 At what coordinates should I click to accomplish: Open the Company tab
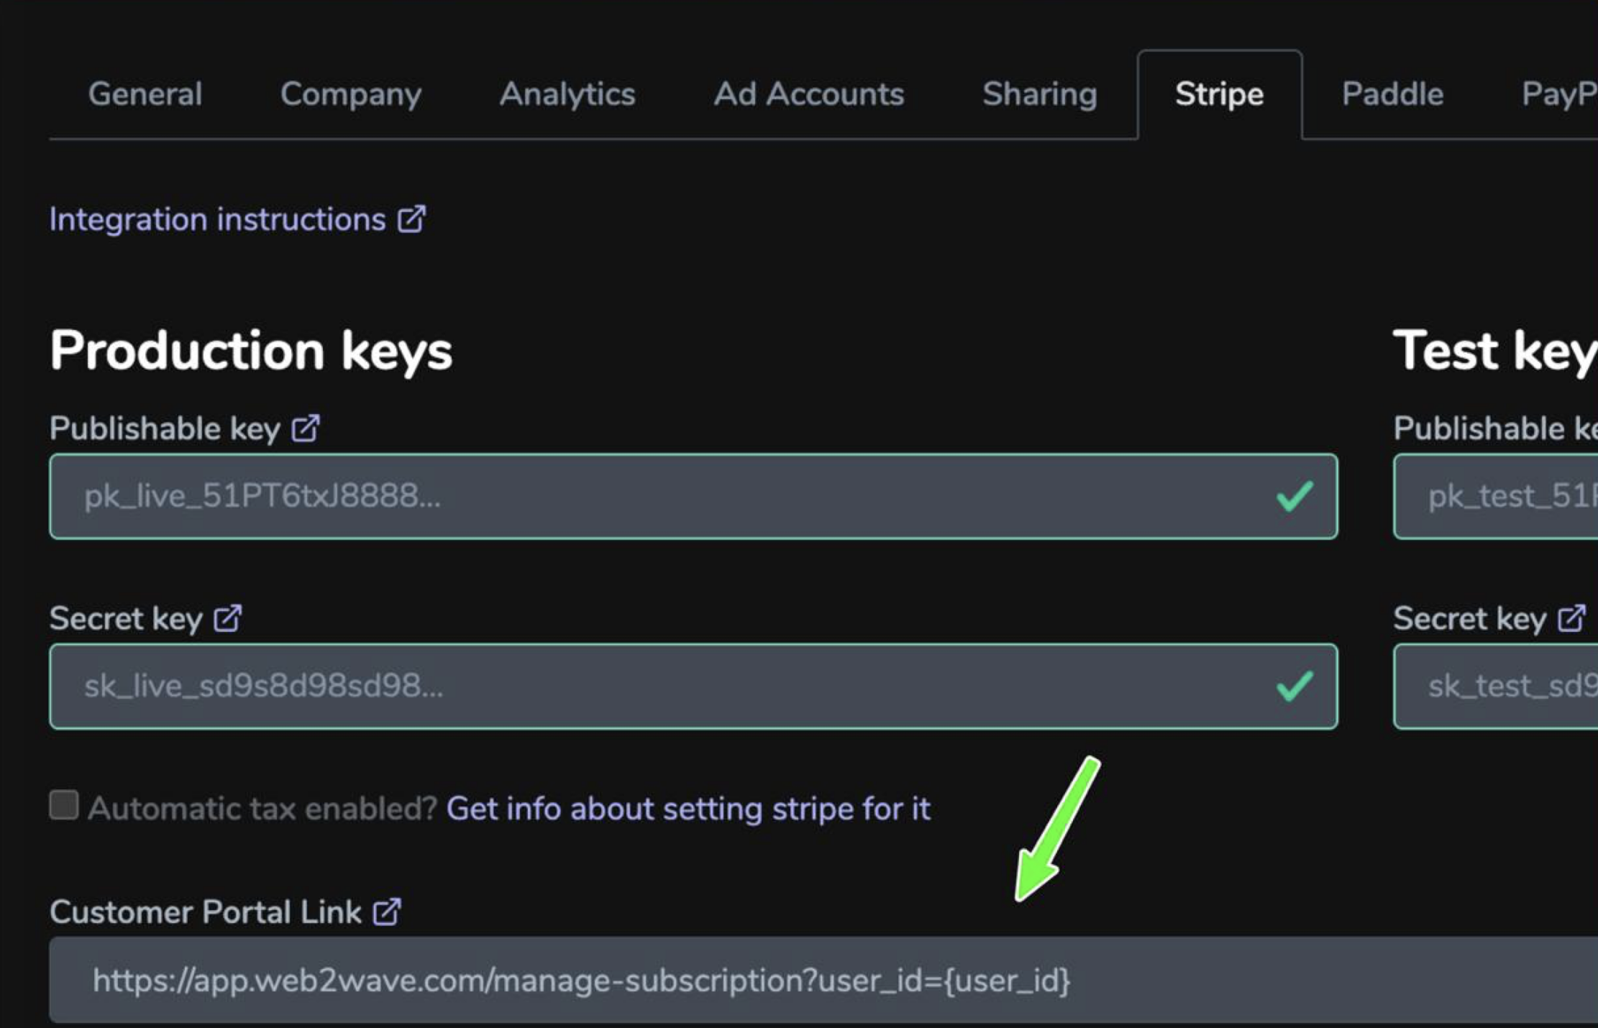tap(351, 94)
